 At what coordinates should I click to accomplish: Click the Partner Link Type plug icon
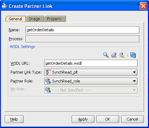[48, 72]
